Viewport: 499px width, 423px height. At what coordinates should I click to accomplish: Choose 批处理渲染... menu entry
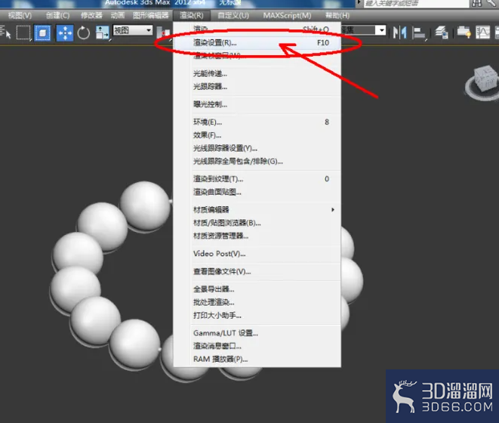(257, 302)
